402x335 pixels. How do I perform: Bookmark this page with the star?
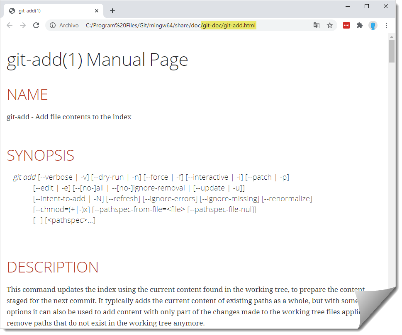[x=330, y=26]
